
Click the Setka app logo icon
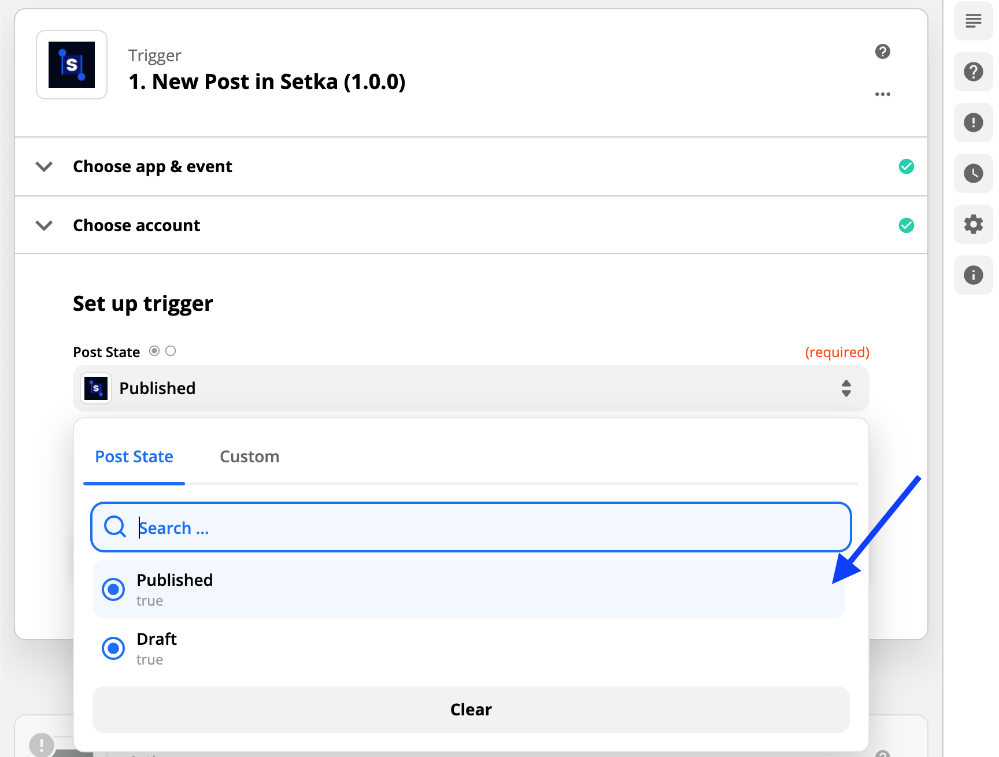coord(72,65)
